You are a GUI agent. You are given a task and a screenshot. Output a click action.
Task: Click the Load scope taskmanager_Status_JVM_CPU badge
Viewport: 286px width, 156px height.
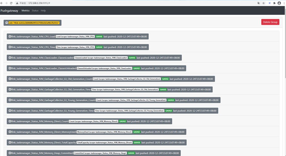click(75, 37)
